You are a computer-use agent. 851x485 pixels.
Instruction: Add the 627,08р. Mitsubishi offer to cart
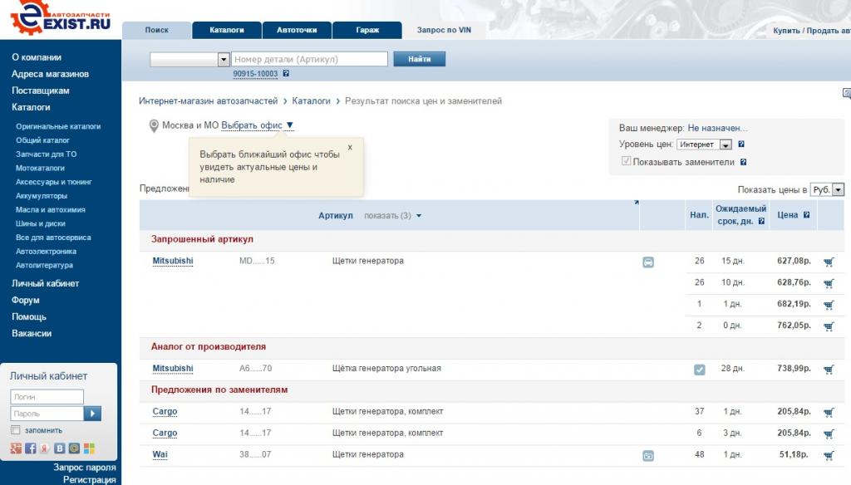click(x=829, y=262)
